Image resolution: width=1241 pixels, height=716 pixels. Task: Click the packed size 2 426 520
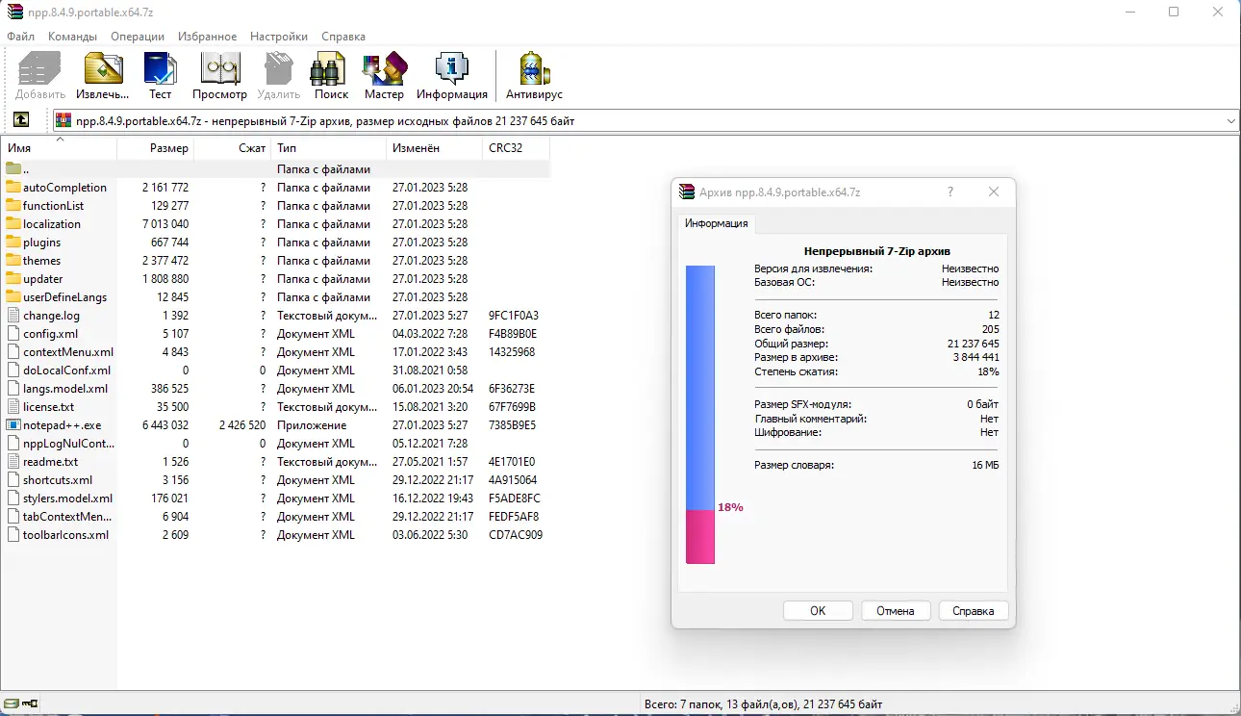[x=242, y=425]
